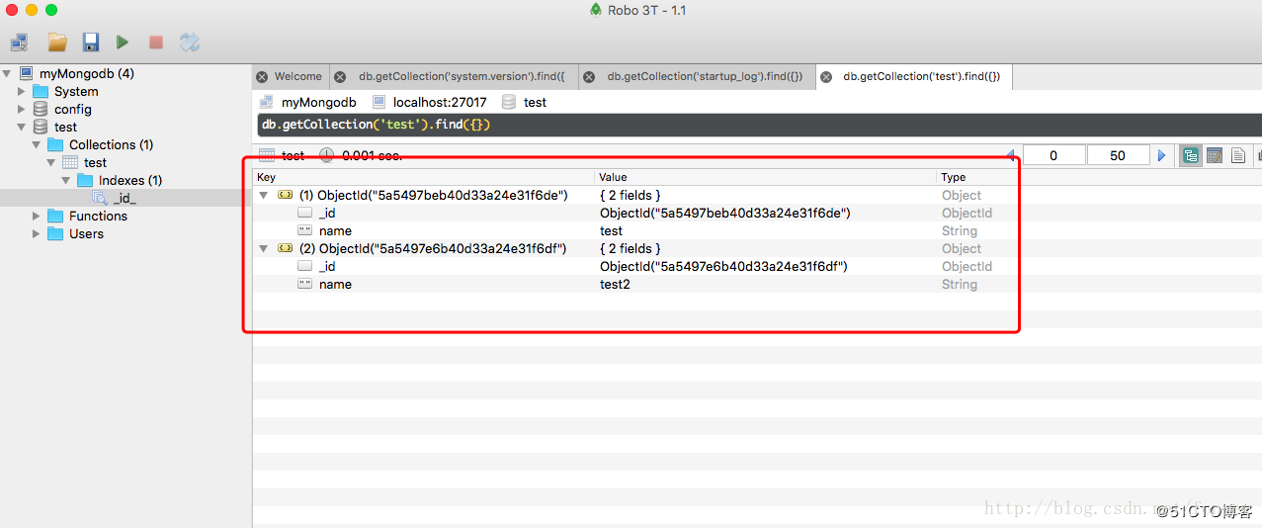1262x528 pixels.
Task: Expand the Users folder
Action: [x=36, y=233]
